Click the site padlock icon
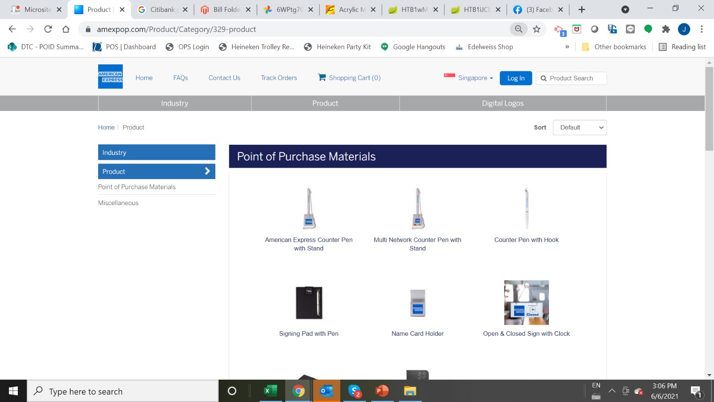Viewport: 714px width, 402px height. 88,29
